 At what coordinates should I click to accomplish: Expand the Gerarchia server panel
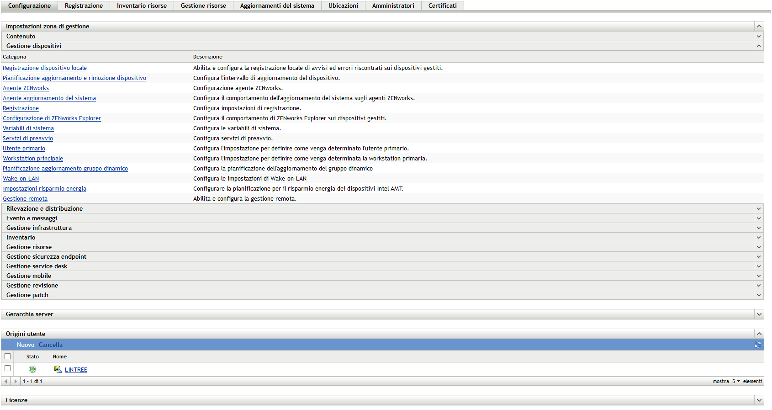[x=759, y=314]
